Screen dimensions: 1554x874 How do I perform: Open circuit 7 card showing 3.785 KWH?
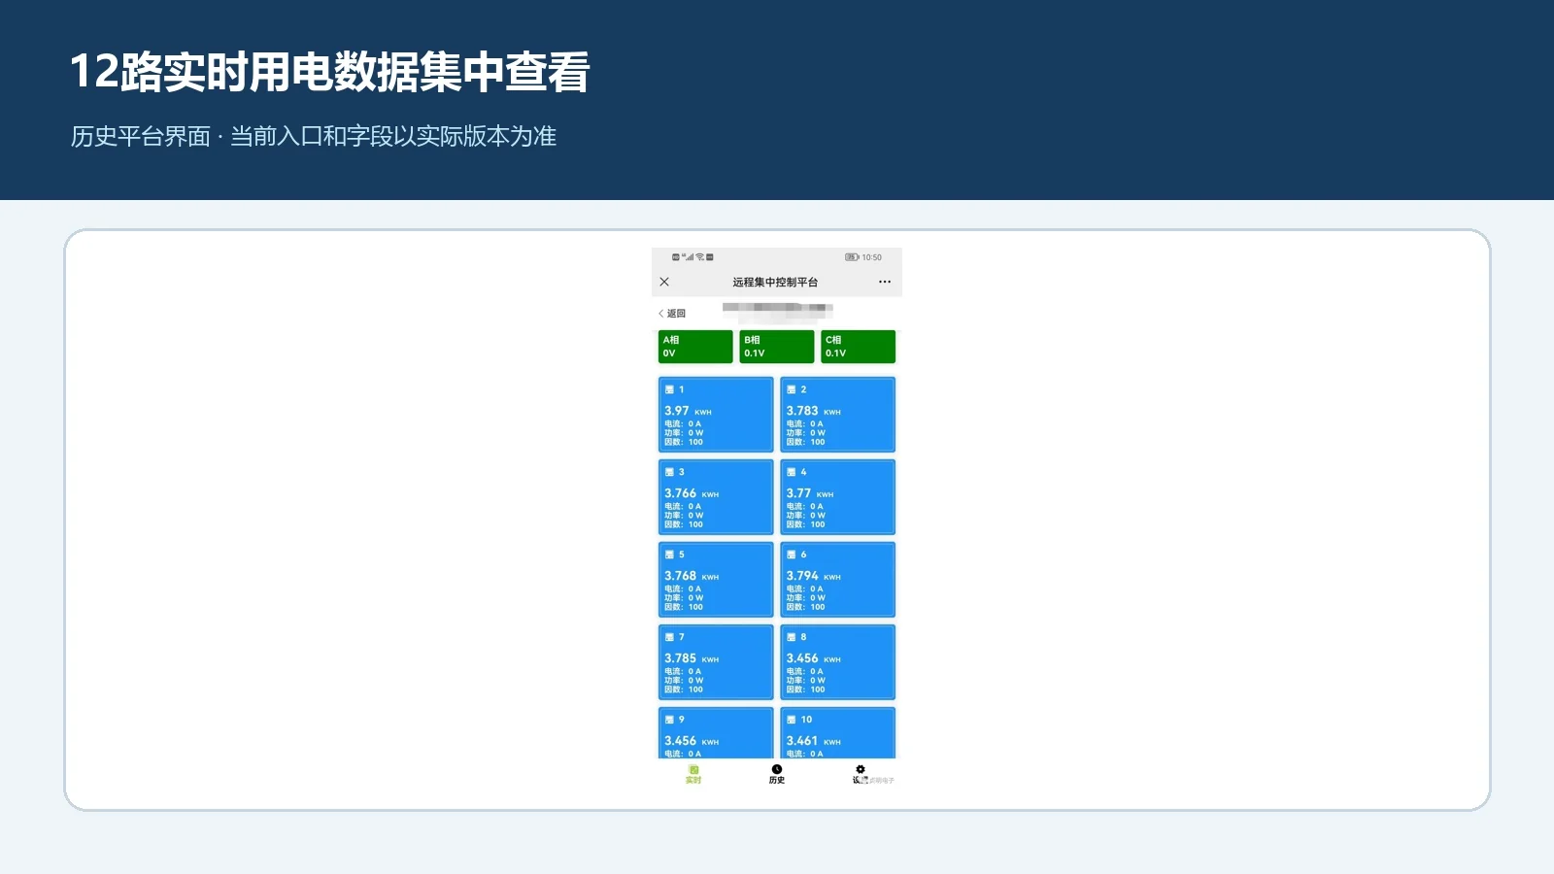click(716, 662)
